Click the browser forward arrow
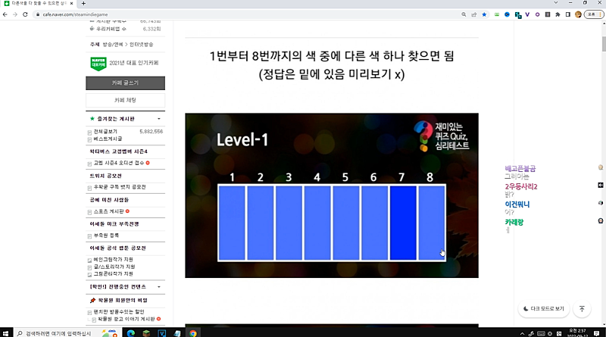 point(15,14)
